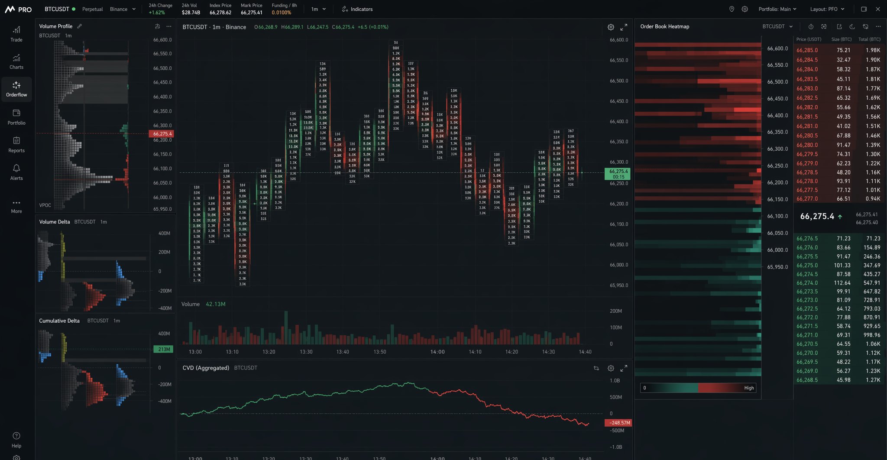Click the Order Book Heatmap refresh-sync icon
887x460 pixels.
865,26
